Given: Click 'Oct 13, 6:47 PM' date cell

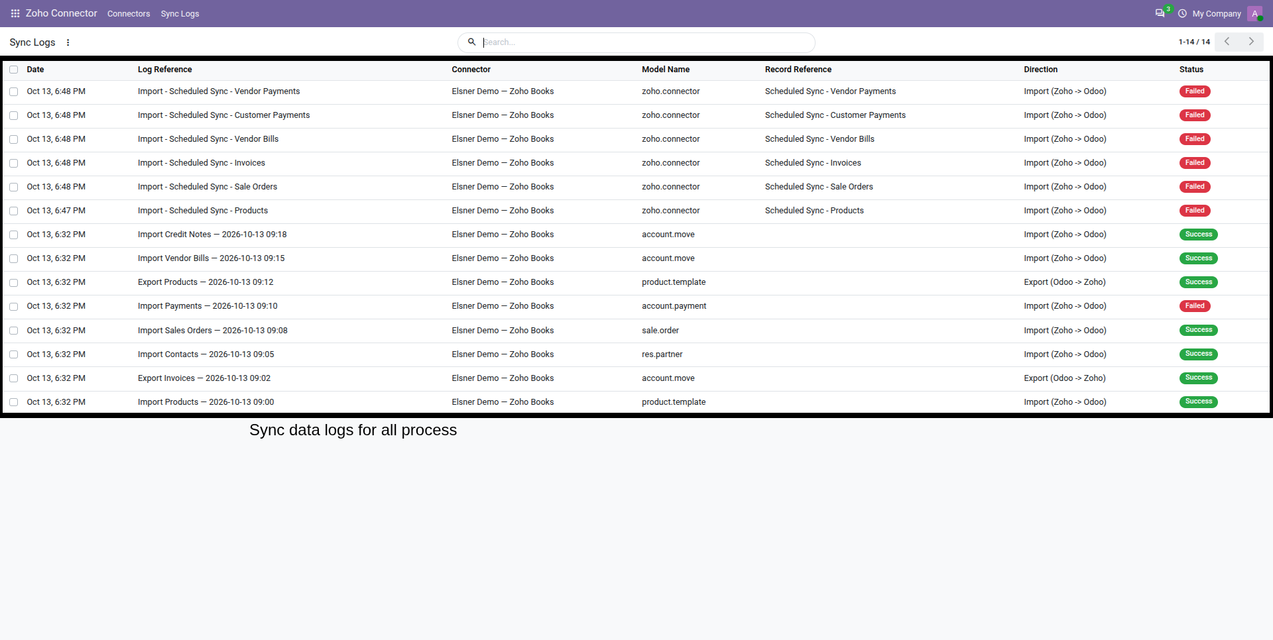Looking at the screenshot, I should 56,211.
